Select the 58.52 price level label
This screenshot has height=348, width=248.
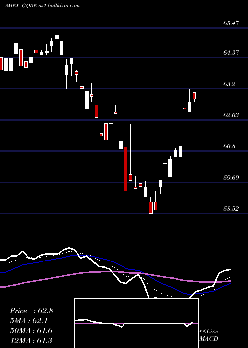click(x=231, y=209)
